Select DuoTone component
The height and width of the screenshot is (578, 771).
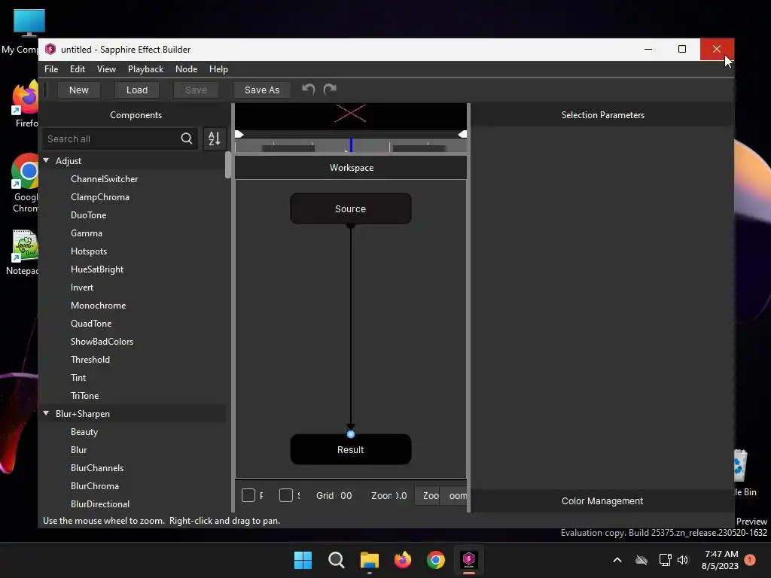(89, 215)
